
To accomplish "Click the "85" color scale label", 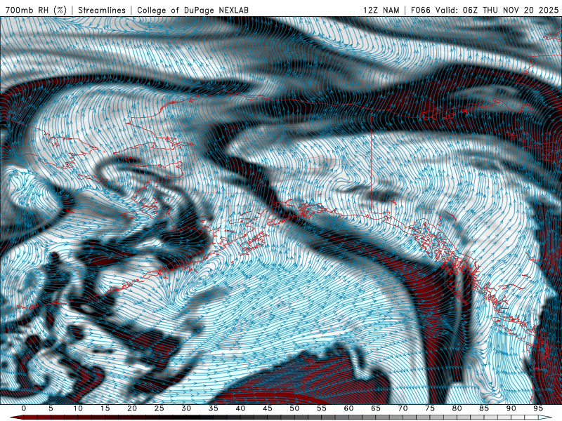I will [484, 408].
